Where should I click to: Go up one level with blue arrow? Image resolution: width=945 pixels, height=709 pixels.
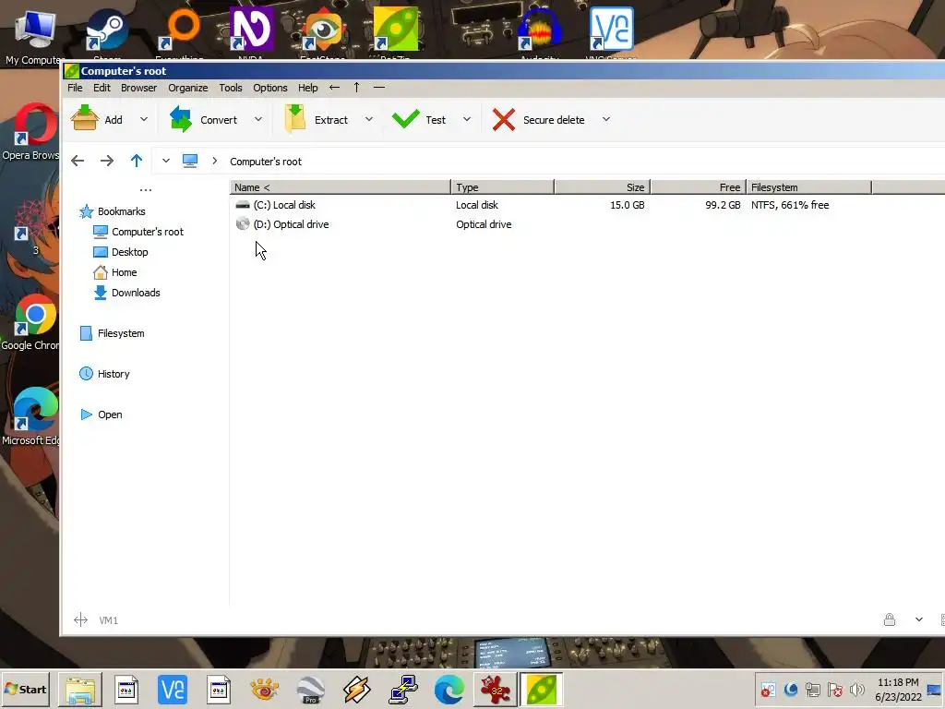(x=137, y=161)
